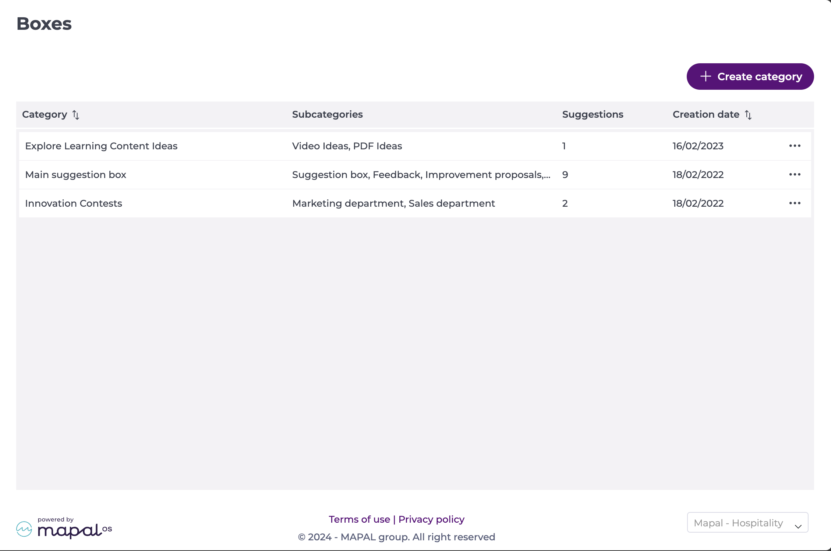831x551 pixels.
Task: Click the Subcategories column header
Action: (x=327, y=114)
